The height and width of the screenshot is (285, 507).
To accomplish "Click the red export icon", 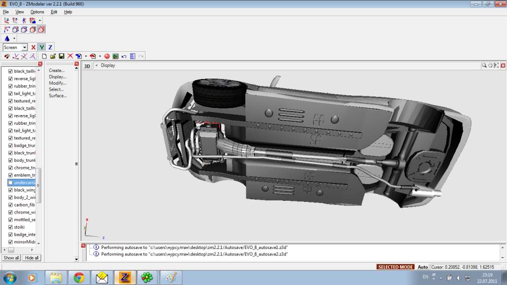I will click(93, 56).
